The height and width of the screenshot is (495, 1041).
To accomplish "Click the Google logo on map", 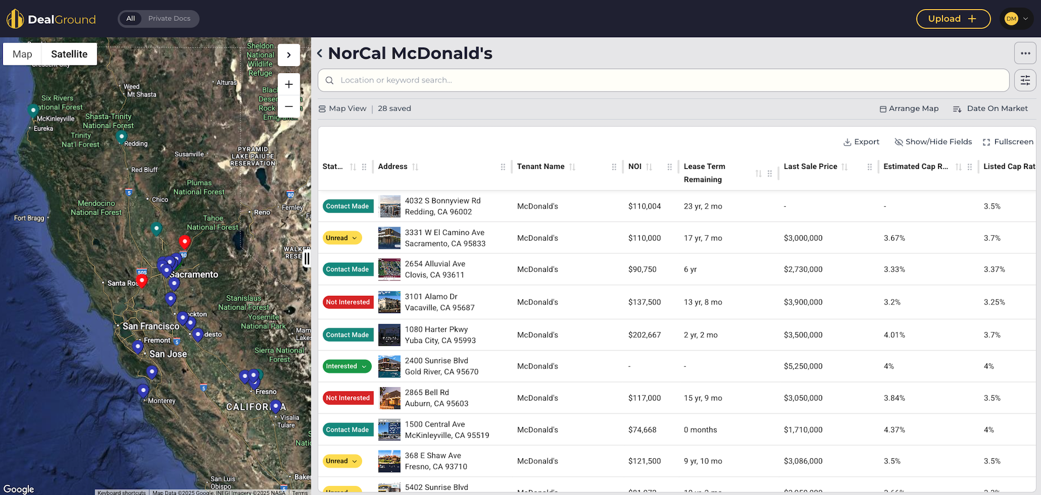I will pos(19,489).
